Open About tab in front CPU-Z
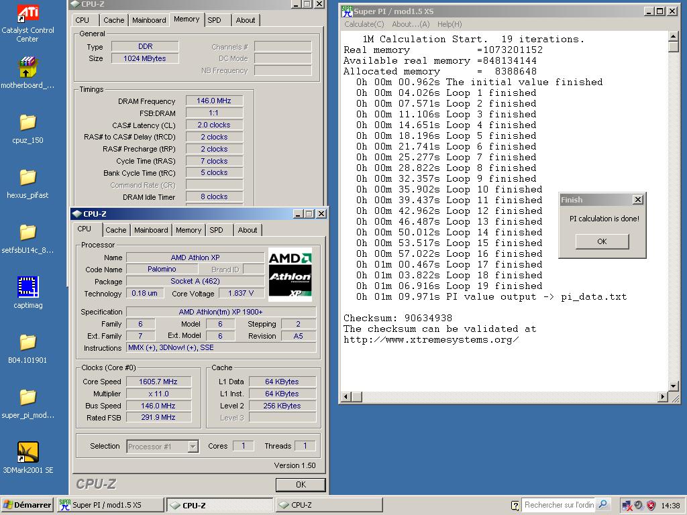 (x=248, y=230)
